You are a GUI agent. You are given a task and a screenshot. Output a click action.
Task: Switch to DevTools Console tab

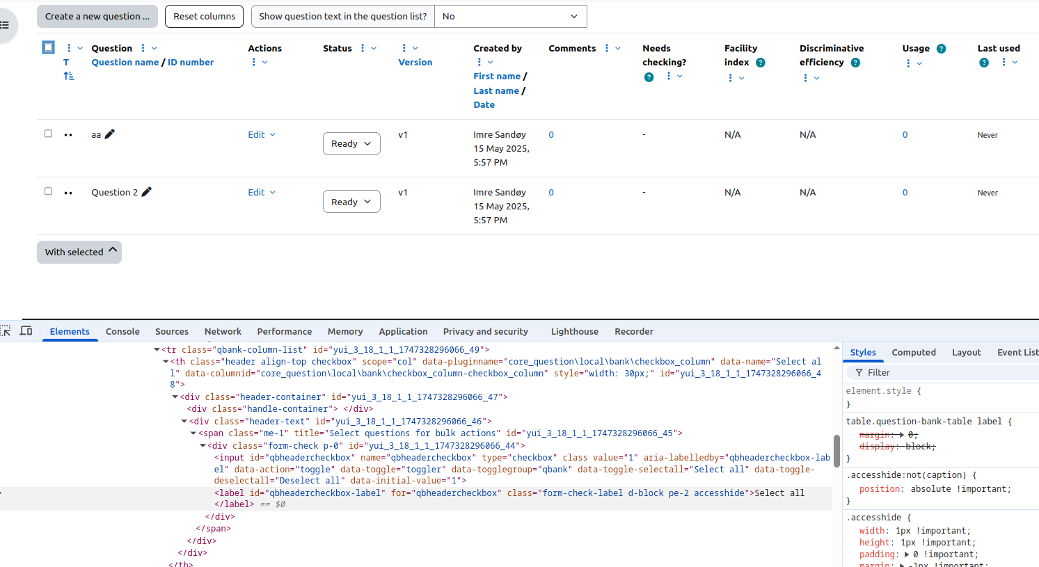click(122, 331)
